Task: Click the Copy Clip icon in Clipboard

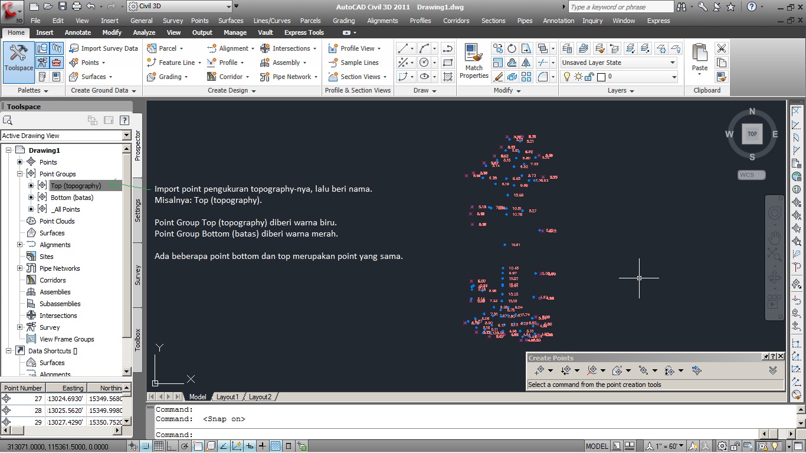Action: [x=721, y=63]
